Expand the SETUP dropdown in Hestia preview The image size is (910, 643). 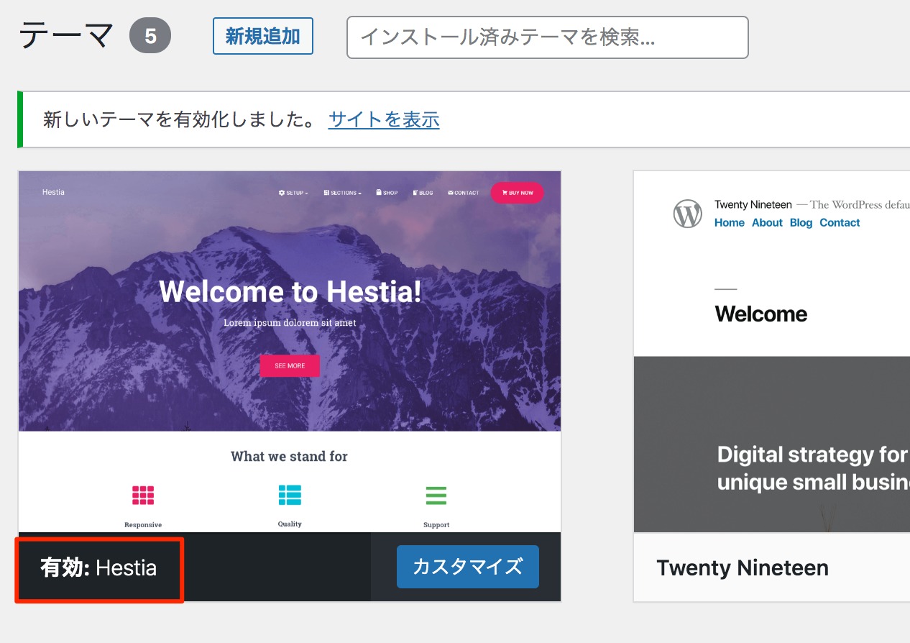point(293,193)
